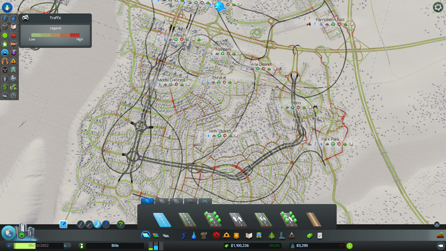Select the one-way road with trees
This screenshot has width=446, height=251.
coord(289,219)
